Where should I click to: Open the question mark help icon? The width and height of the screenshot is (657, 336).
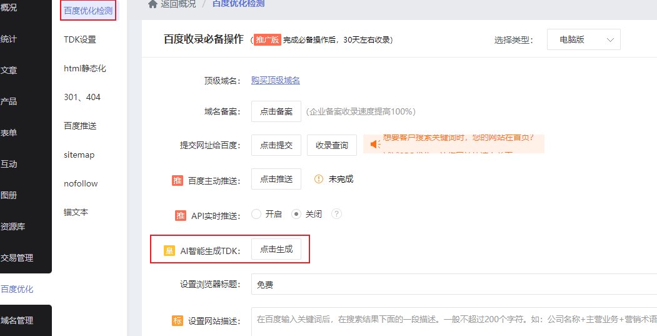point(336,214)
